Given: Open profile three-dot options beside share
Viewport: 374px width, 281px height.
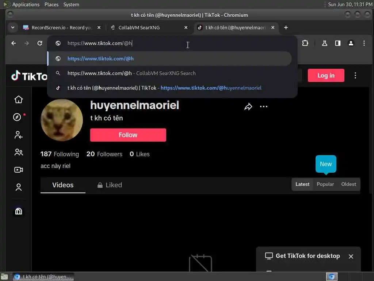Looking at the screenshot, I should coord(264,106).
